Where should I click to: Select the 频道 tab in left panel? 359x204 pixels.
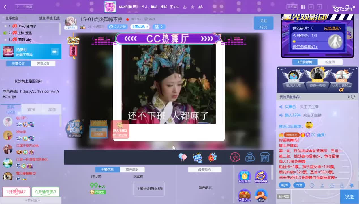[52, 109]
